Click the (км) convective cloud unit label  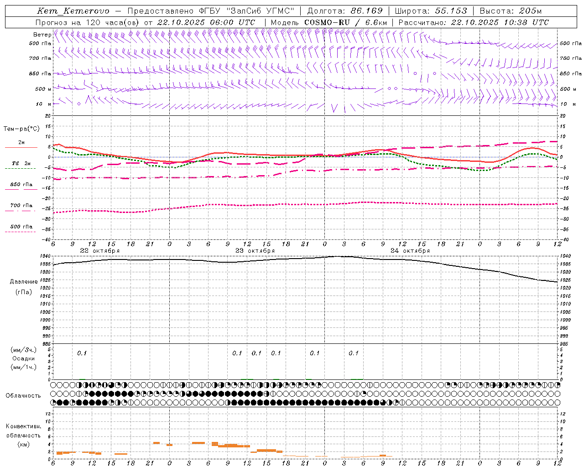[24, 444]
